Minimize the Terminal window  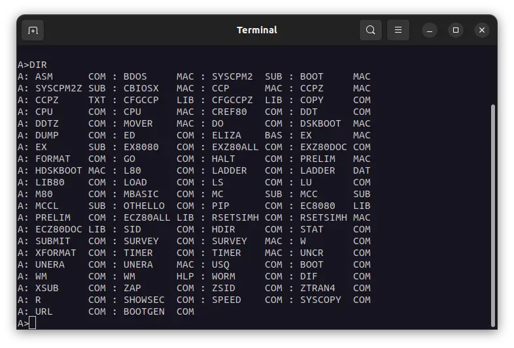point(430,31)
